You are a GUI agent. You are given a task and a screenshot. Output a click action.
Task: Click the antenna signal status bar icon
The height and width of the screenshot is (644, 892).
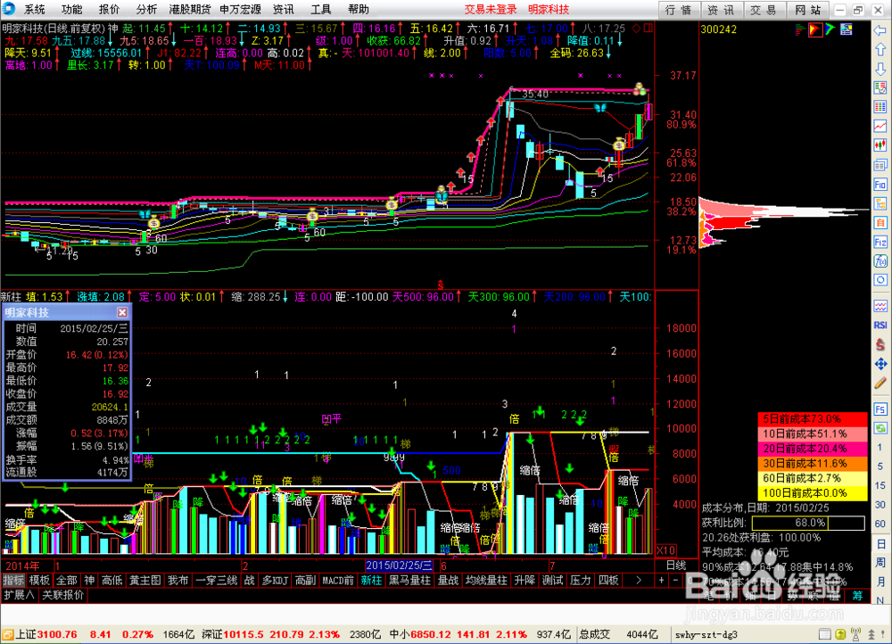click(855, 634)
